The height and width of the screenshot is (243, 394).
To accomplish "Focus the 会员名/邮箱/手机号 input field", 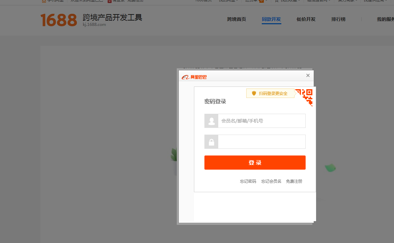I will (x=261, y=121).
